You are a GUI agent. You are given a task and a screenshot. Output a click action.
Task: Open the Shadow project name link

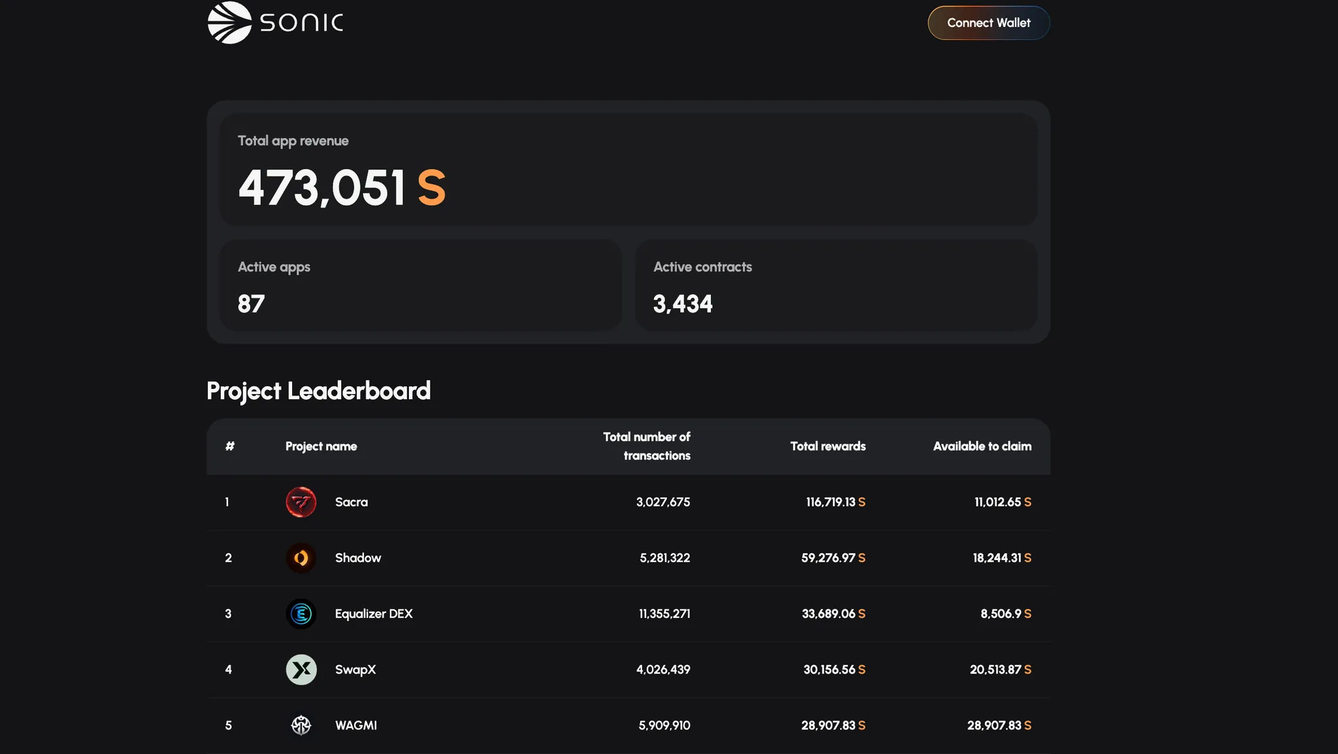tap(357, 558)
